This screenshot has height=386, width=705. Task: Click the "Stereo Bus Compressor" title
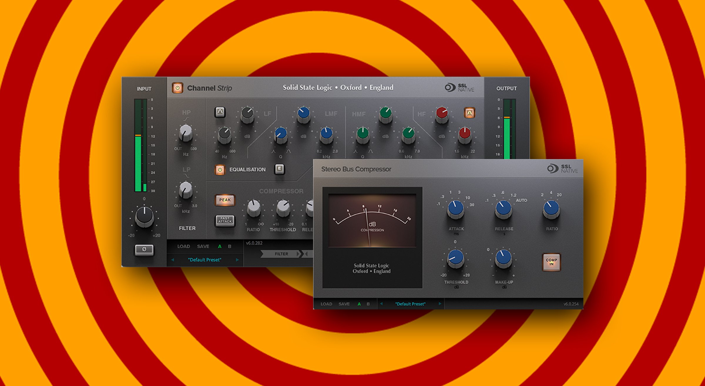[356, 169]
